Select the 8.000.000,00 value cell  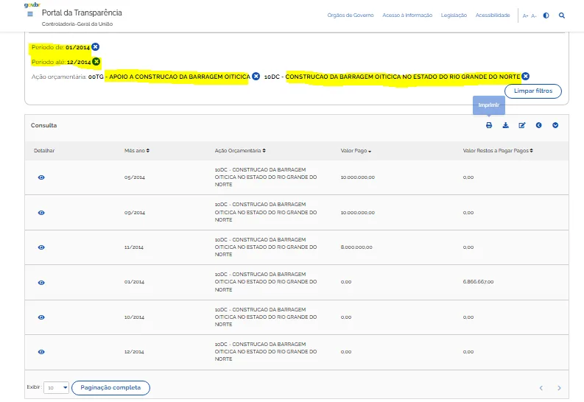click(x=356, y=247)
